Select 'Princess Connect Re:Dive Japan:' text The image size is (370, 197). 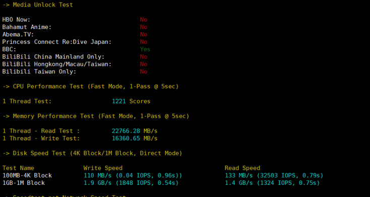coord(57,42)
